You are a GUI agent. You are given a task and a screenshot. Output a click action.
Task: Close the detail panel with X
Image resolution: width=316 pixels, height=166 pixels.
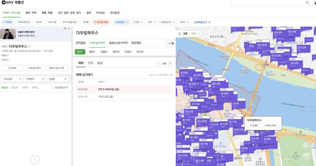(180, 34)
